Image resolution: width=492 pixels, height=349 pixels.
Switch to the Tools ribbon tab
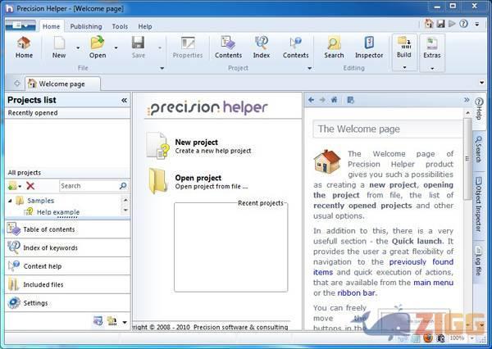(x=120, y=27)
